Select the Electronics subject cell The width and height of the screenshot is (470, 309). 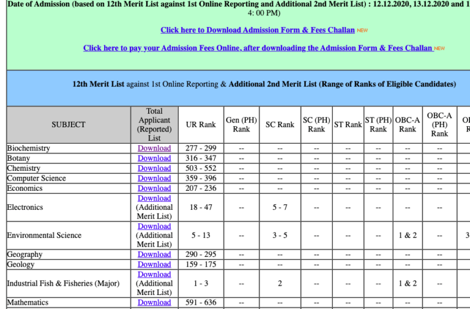69,207
